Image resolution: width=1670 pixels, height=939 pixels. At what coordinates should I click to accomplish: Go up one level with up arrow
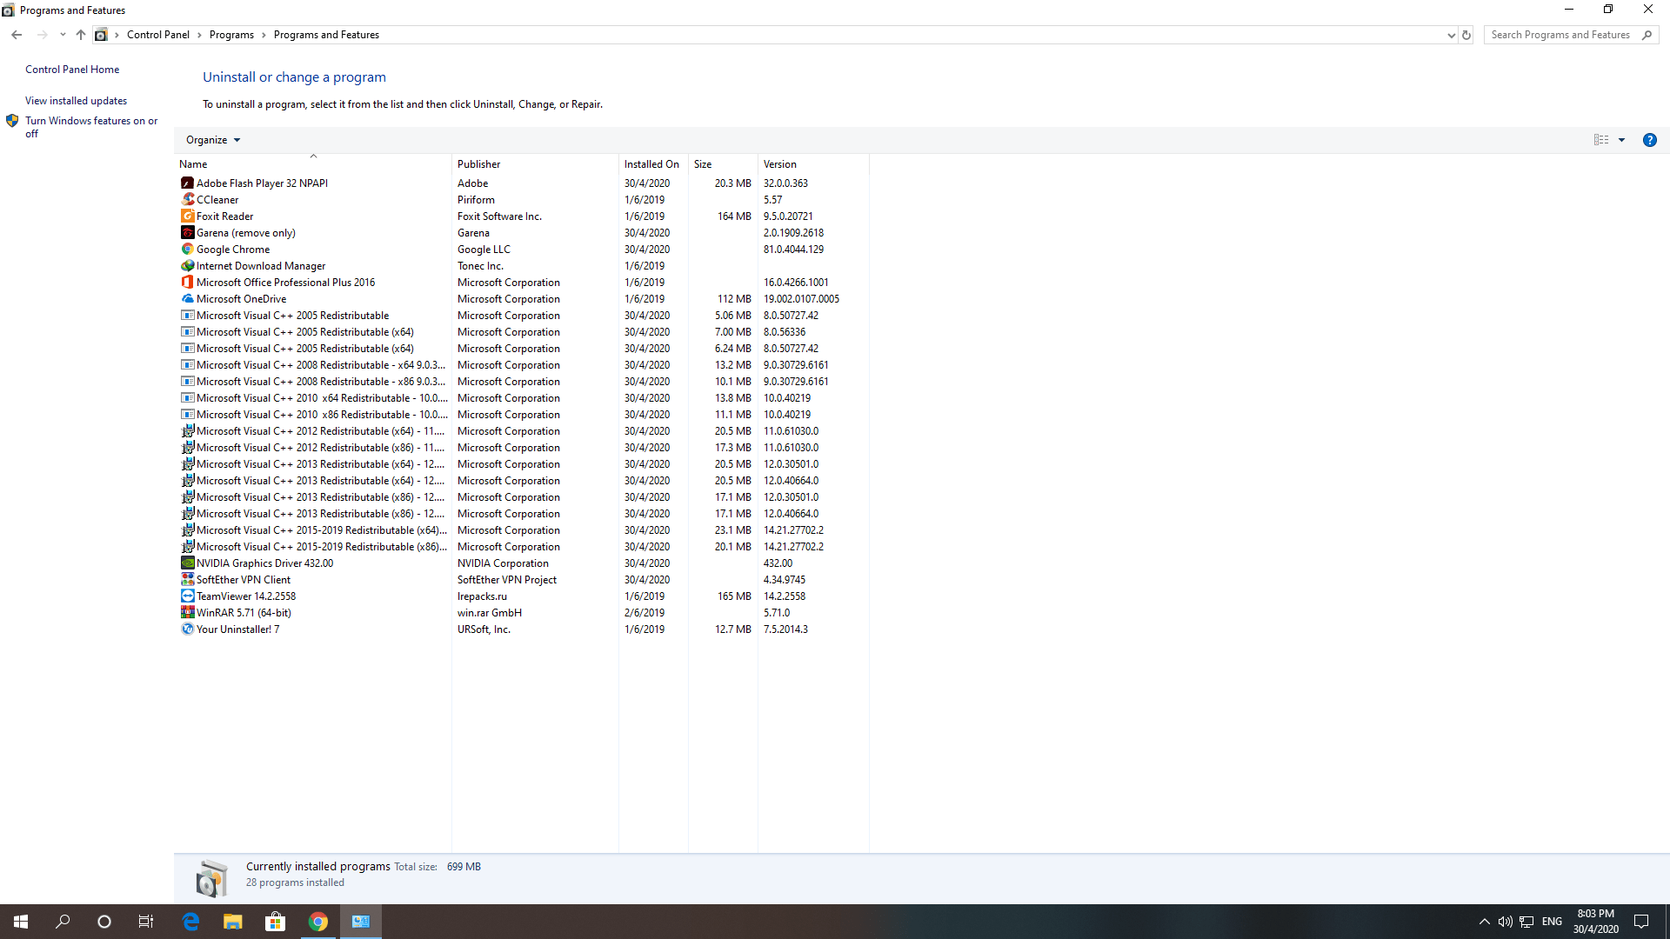[80, 35]
